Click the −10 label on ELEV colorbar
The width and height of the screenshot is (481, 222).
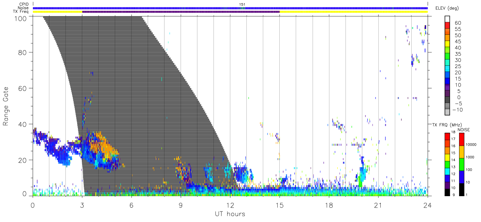pyautogui.click(x=457, y=110)
